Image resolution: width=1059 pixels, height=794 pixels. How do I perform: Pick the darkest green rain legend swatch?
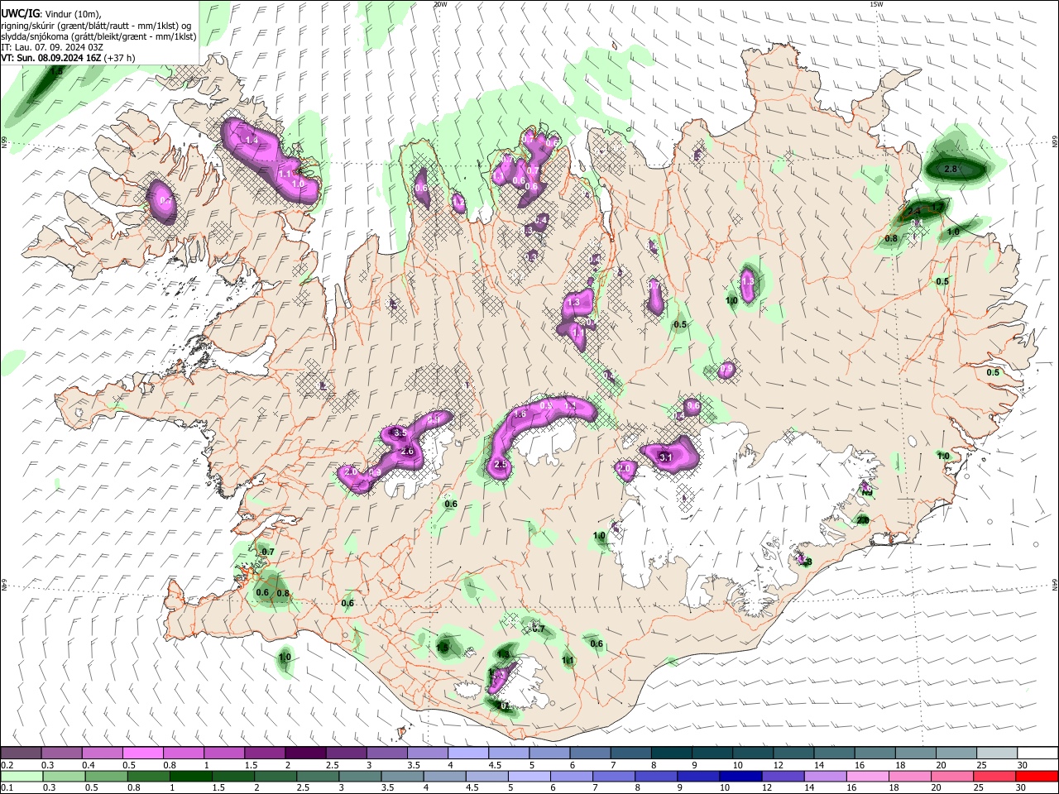tap(189, 777)
